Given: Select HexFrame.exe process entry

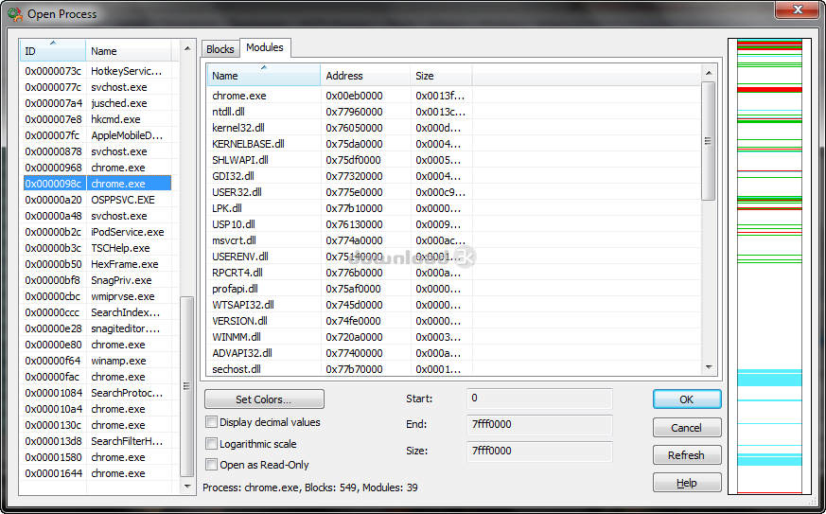Looking at the screenshot, I should click(x=124, y=264).
